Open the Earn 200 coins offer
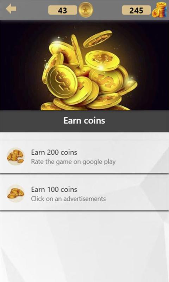 click(x=84, y=157)
